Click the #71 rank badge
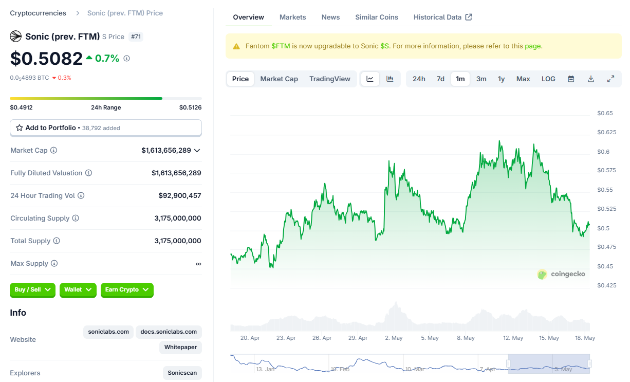630x382 pixels. tap(136, 37)
